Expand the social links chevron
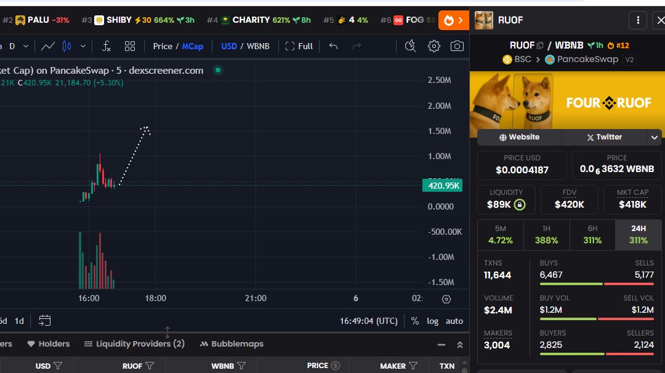 click(654, 137)
